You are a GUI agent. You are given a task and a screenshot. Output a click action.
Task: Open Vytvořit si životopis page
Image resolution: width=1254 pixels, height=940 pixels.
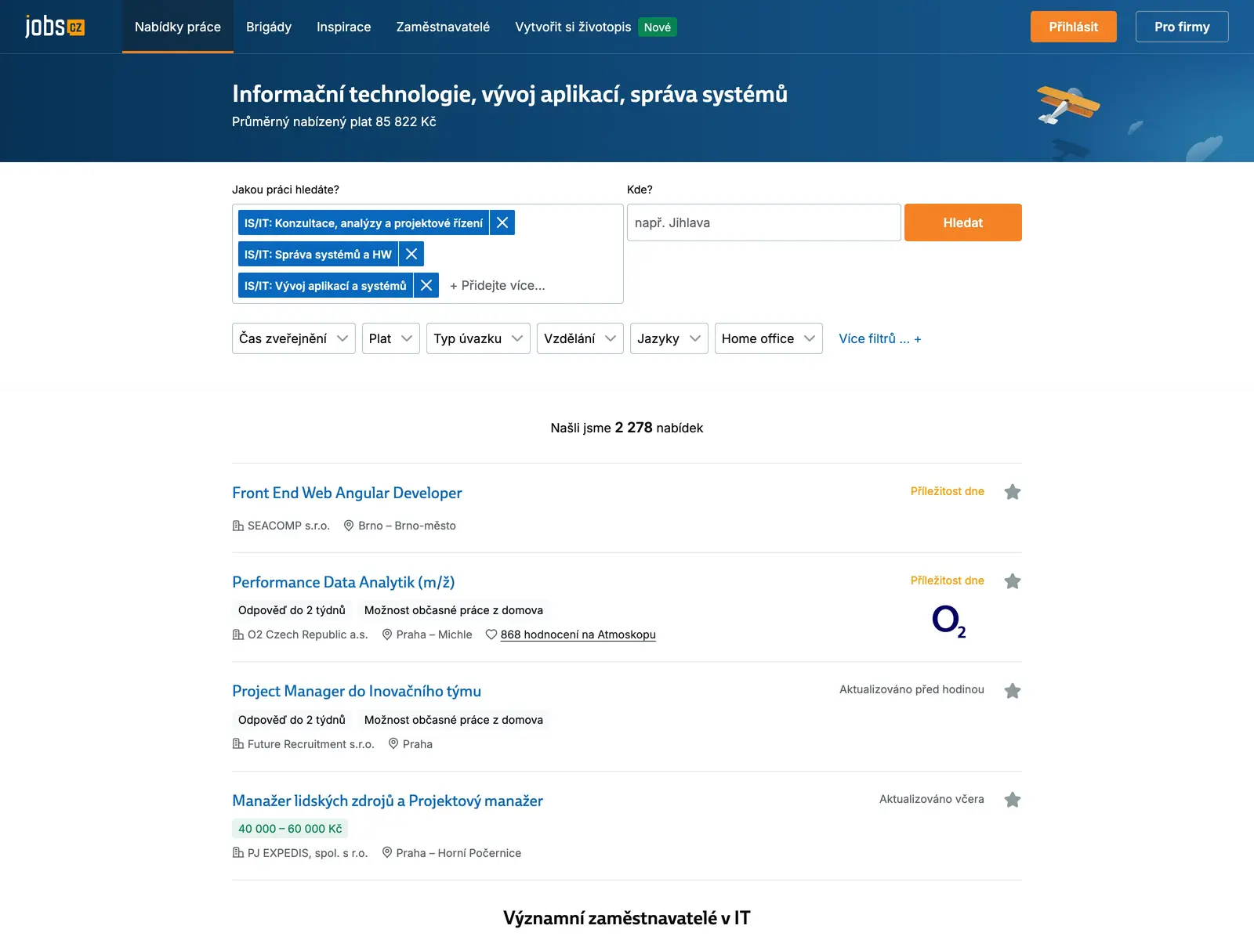(573, 27)
